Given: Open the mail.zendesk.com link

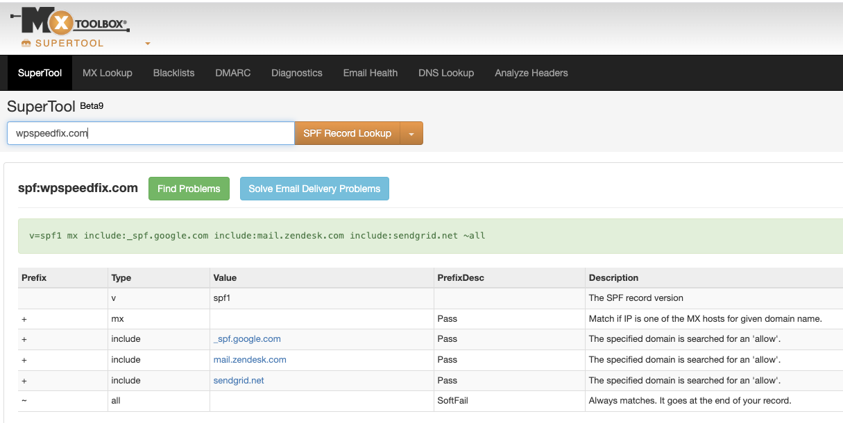Looking at the screenshot, I should click(x=250, y=360).
